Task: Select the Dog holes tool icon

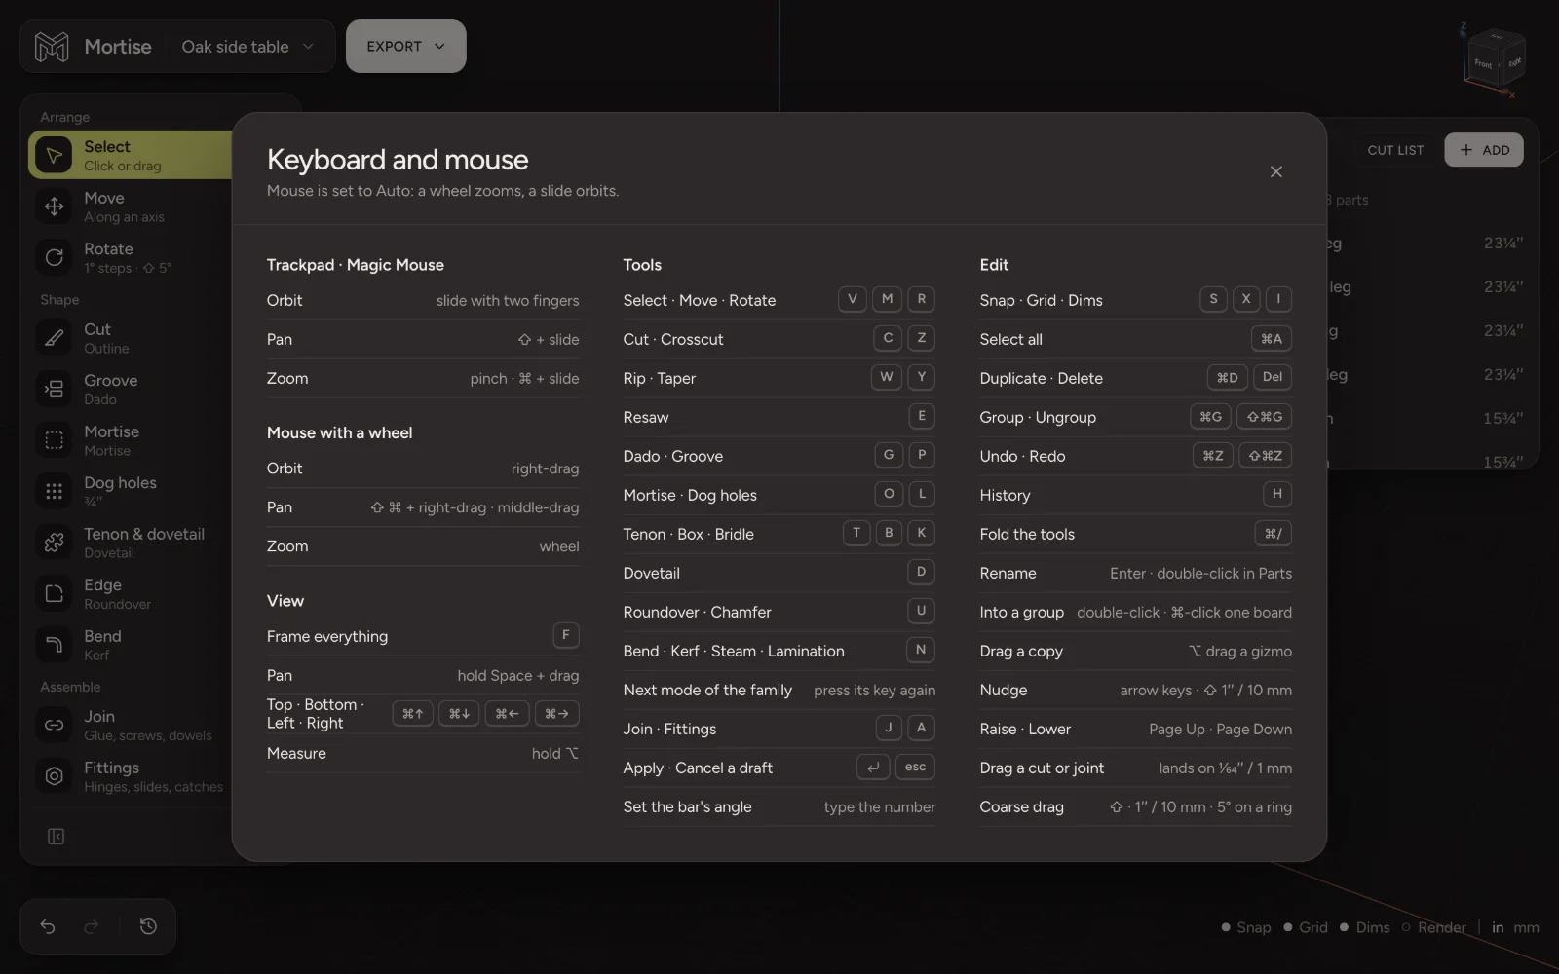Action: [54, 491]
